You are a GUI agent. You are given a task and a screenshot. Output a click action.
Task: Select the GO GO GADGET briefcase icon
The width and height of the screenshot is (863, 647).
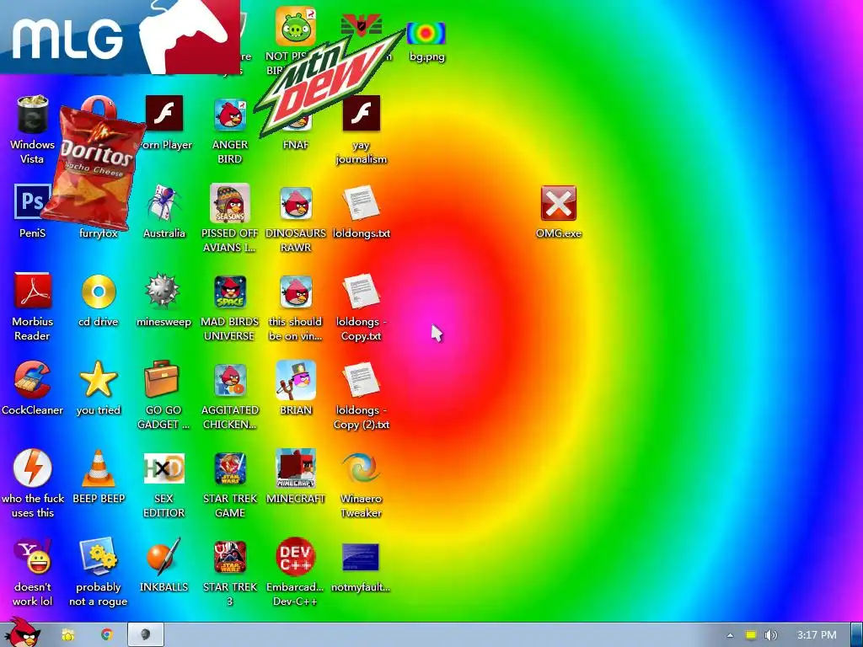pos(162,380)
